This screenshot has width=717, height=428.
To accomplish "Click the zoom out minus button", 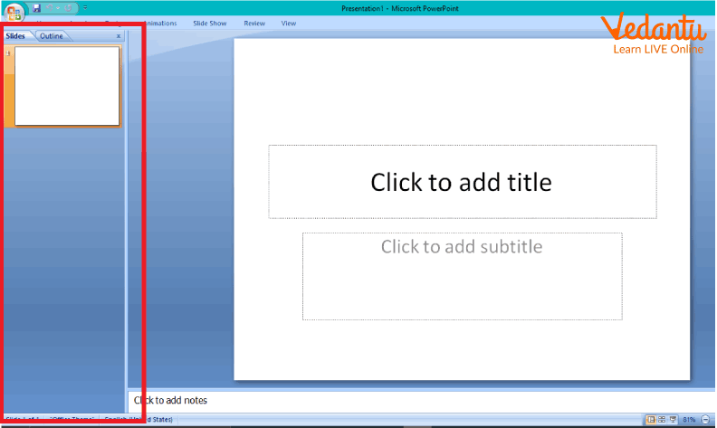I will click(705, 420).
